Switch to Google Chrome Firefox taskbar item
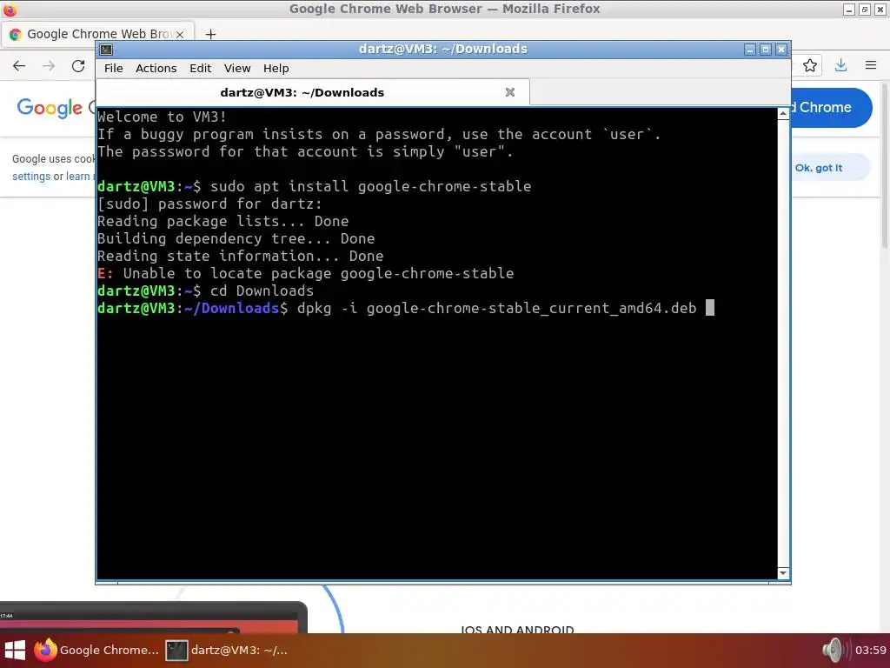This screenshot has width=890, height=668. click(96, 651)
